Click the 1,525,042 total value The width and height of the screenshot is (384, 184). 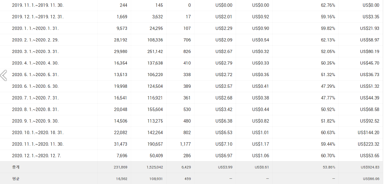pos(155,167)
